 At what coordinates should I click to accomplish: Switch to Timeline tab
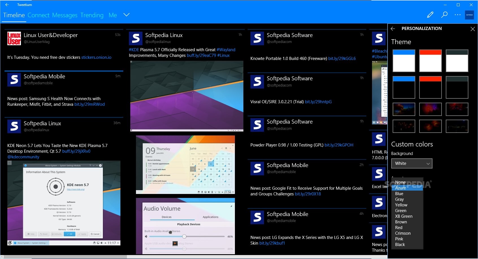(x=14, y=15)
